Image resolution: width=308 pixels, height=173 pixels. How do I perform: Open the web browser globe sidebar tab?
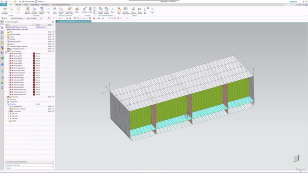[2, 64]
